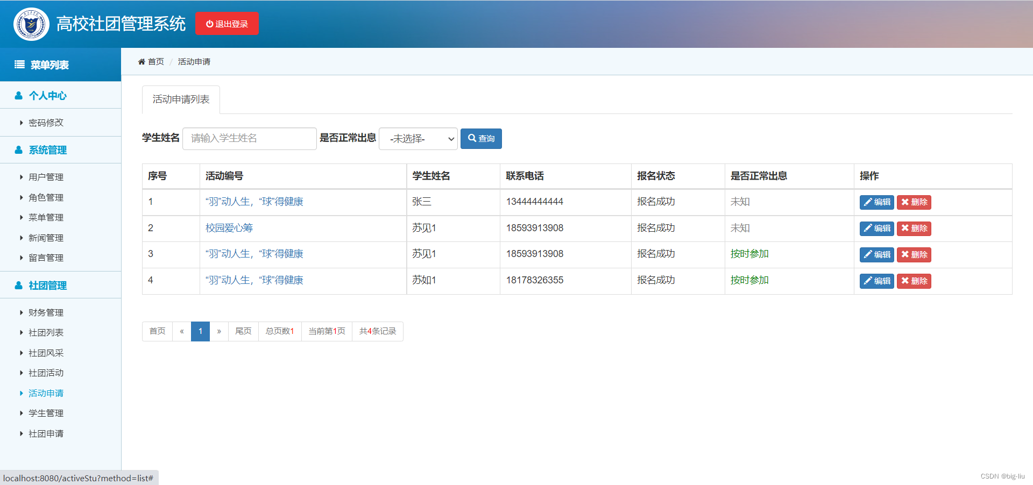Edit row 3 entry for 苏见1
This screenshot has height=485, width=1033.
(x=876, y=255)
